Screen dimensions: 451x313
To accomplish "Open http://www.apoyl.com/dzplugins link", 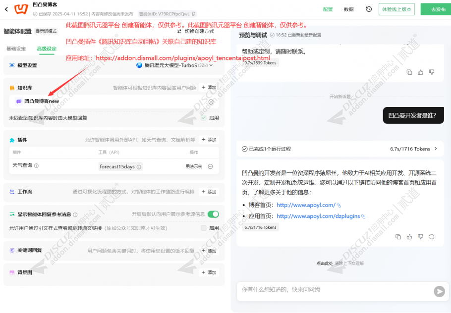I will coord(318,216).
